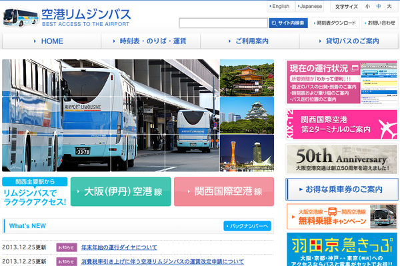Open ご利用案内 navigation menu
This screenshot has height=266, width=400.
pos(250,41)
